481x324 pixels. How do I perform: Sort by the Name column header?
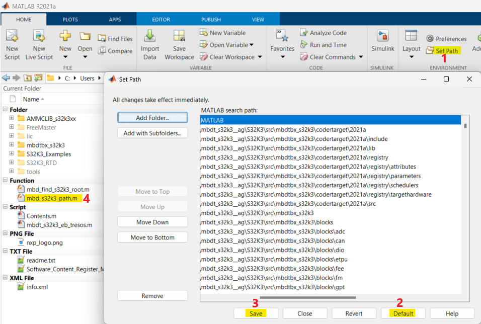coord(34,99)
